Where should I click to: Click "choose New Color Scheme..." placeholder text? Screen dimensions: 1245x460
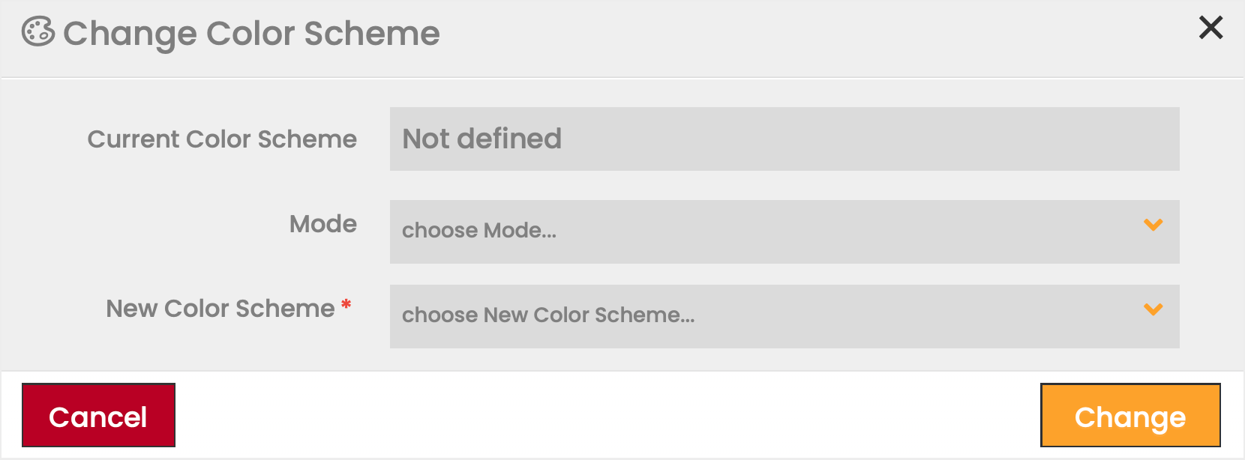[548, 315]
